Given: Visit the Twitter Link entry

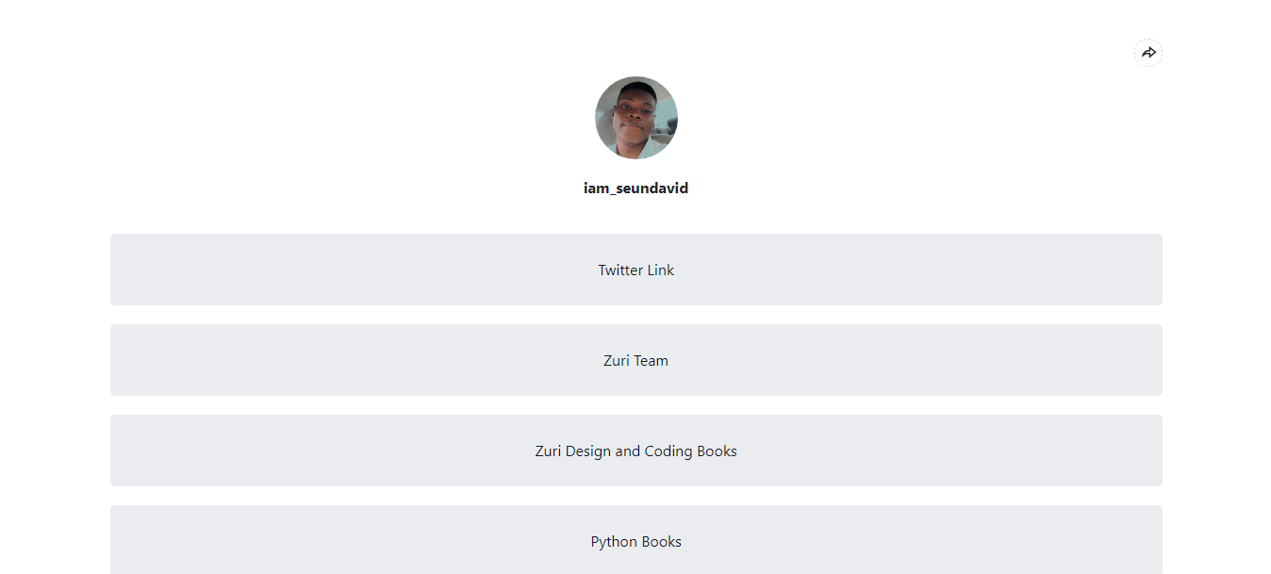Looking at the screenshot, I should pos(636,270).
